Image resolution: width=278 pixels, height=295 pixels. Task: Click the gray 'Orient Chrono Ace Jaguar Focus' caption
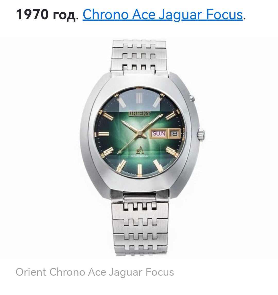click(x=95, y=272)
